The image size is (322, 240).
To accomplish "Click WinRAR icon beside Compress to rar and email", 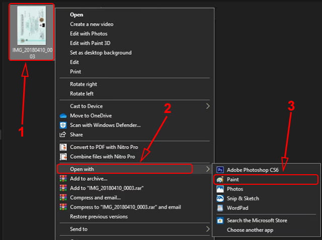I will 63,207.
